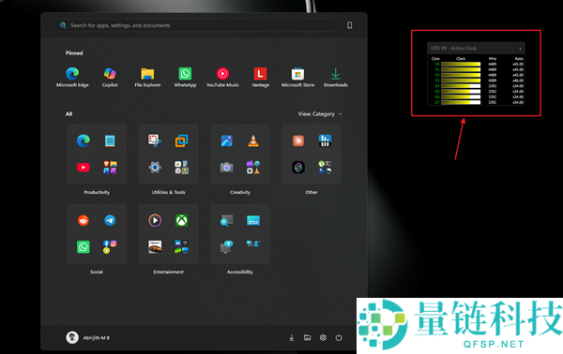Image resolution: width=563 pixels, height=354 pixels.
Task: Expand Utilities & Tools small icon cluster
Action: coord(182,168)
